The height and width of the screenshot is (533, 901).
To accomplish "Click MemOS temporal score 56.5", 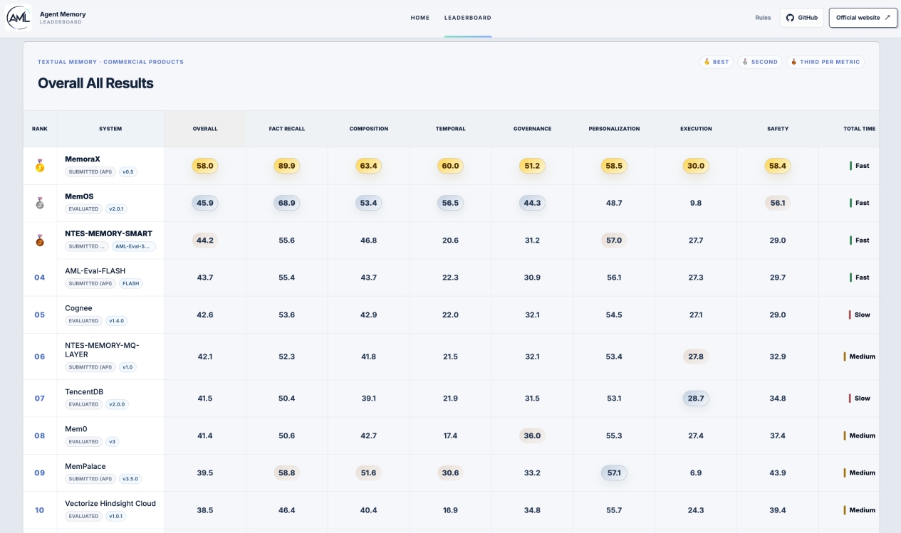I will 450,203.
